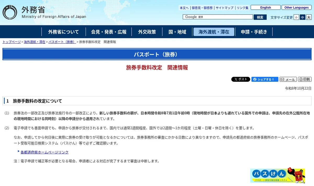Print page with 印刷 button

(305, 79)
